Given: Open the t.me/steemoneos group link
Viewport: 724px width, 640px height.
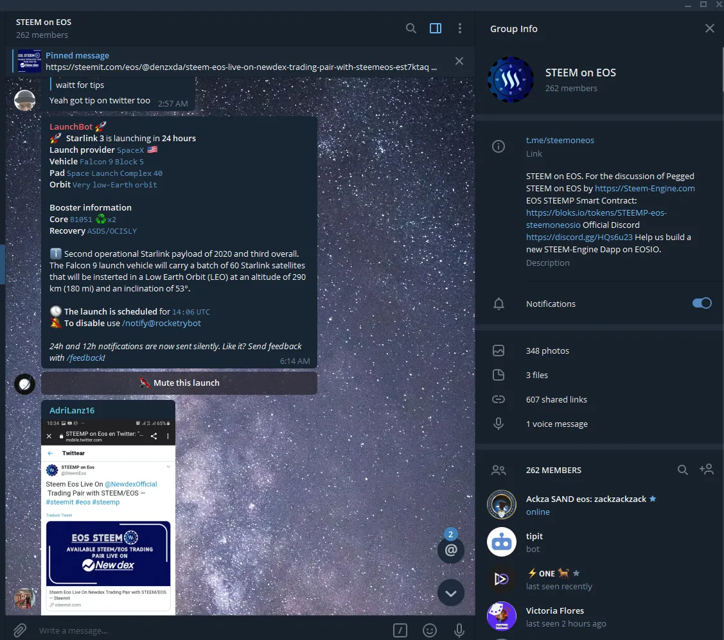Looking at the screenshot, I should click(x=560, y=141).
